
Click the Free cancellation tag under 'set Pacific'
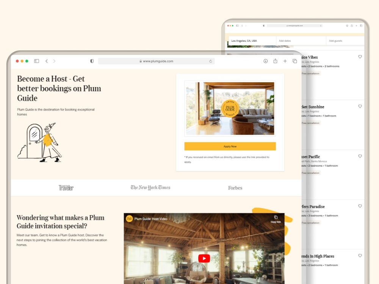point(311,173)
